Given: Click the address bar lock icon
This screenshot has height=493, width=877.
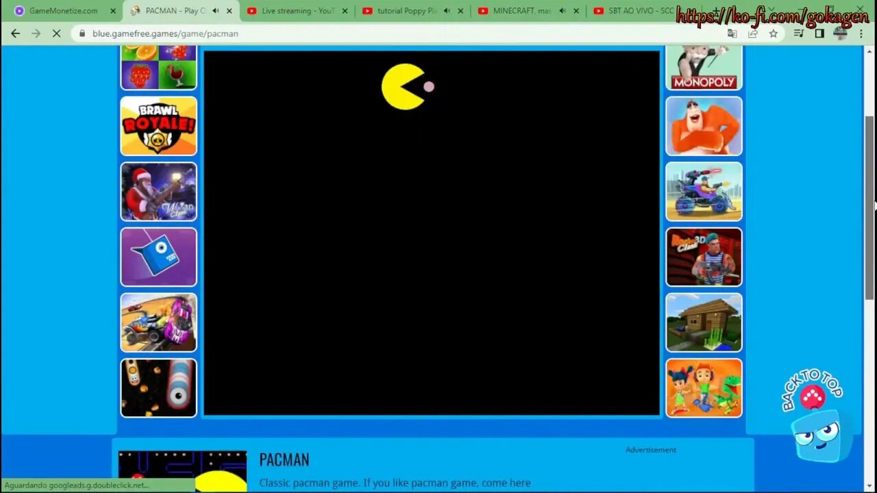Looking at the screenshot, I should [82, 34].
